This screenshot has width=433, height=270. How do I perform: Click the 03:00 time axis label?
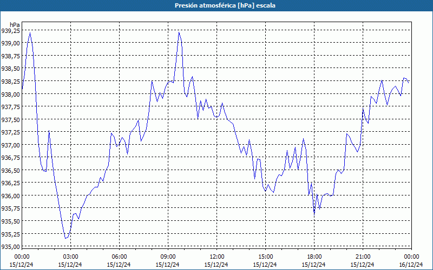(70, 257)
